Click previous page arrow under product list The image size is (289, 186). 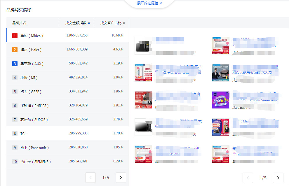tap(248, 178)
